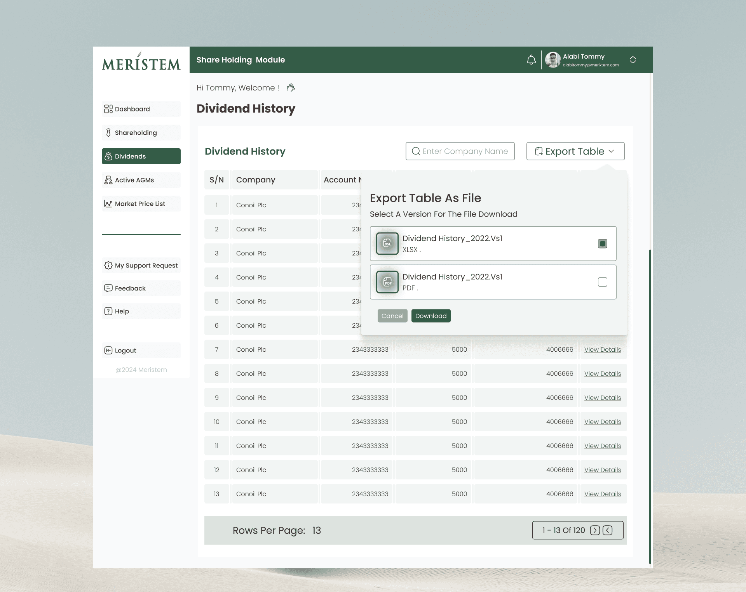Click the search magnifier icon
Screen dimensions: 746x592
pyautogui.click(x=416, y=151)
